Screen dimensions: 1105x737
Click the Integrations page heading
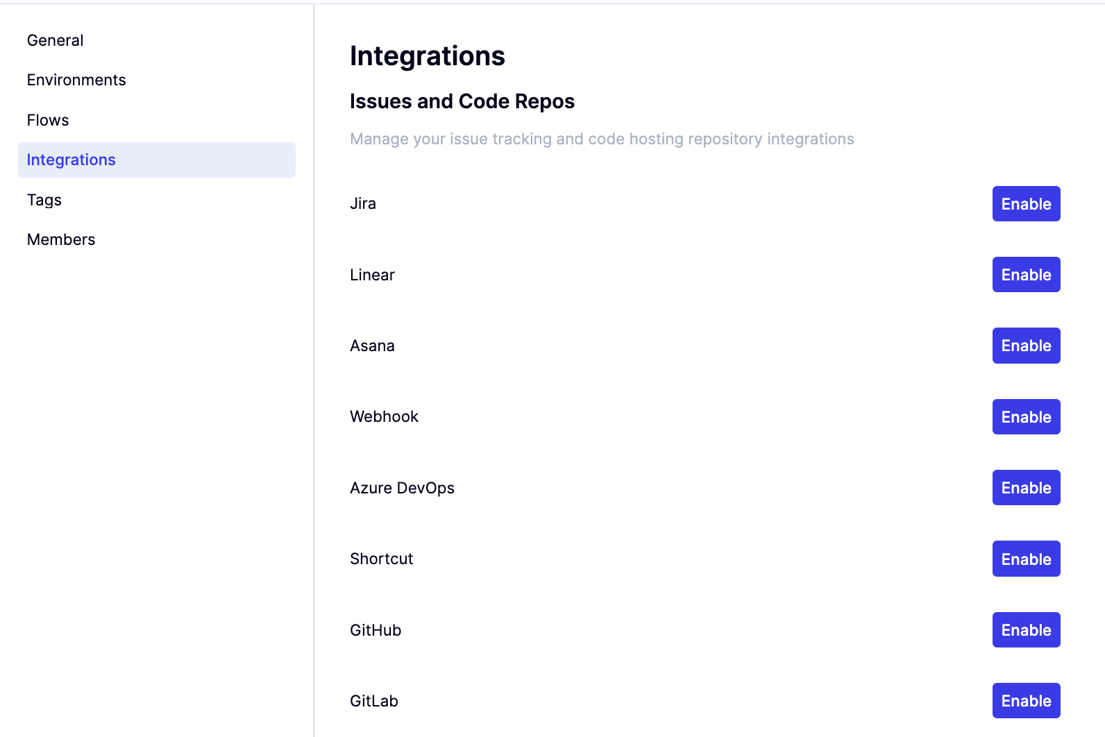coord(428,56)
